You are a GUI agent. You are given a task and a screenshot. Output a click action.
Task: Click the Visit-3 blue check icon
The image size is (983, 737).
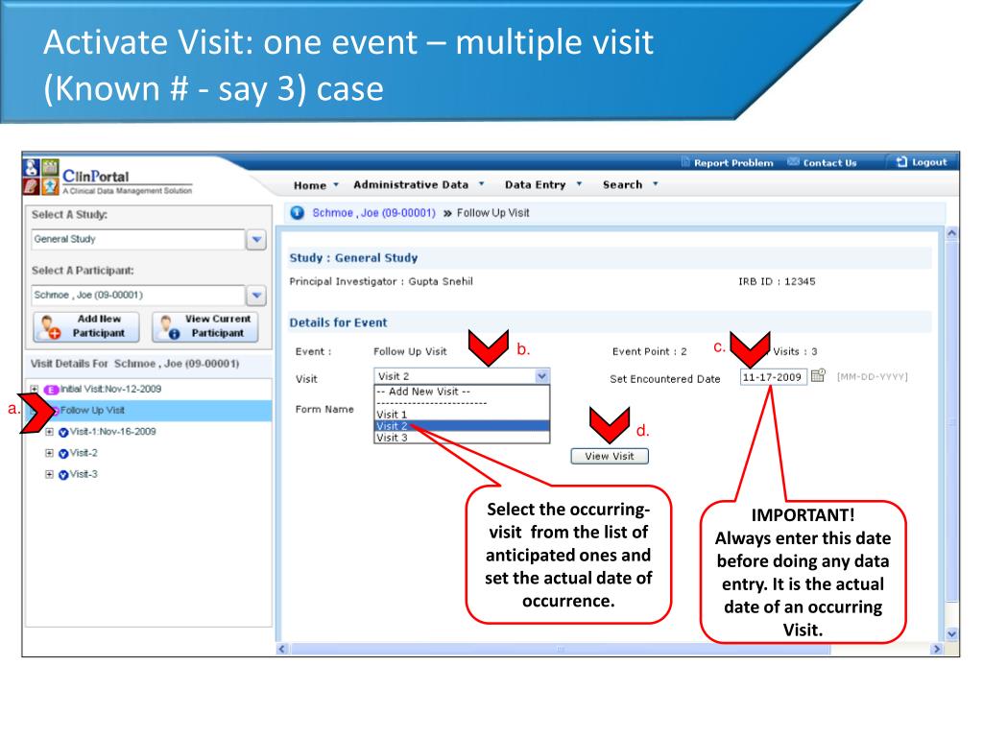[63, 475]
